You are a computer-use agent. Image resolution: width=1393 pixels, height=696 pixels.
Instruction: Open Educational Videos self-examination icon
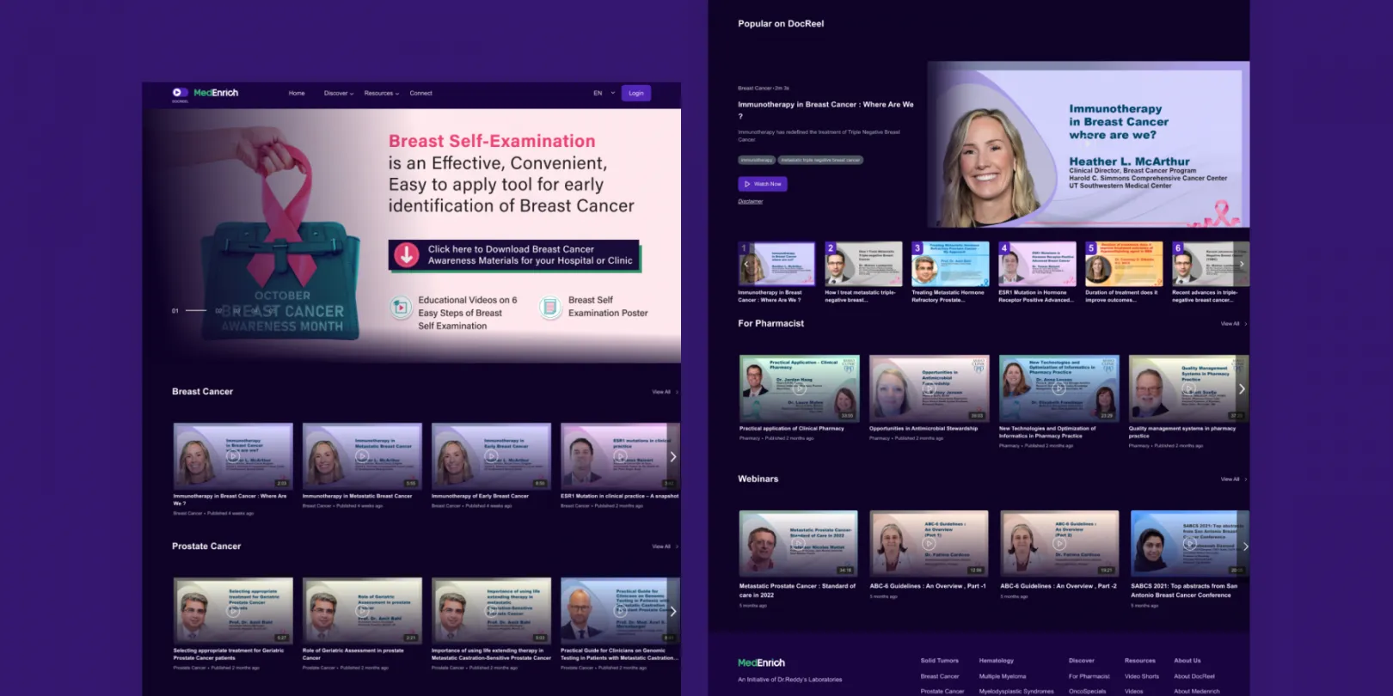(401, 308)
